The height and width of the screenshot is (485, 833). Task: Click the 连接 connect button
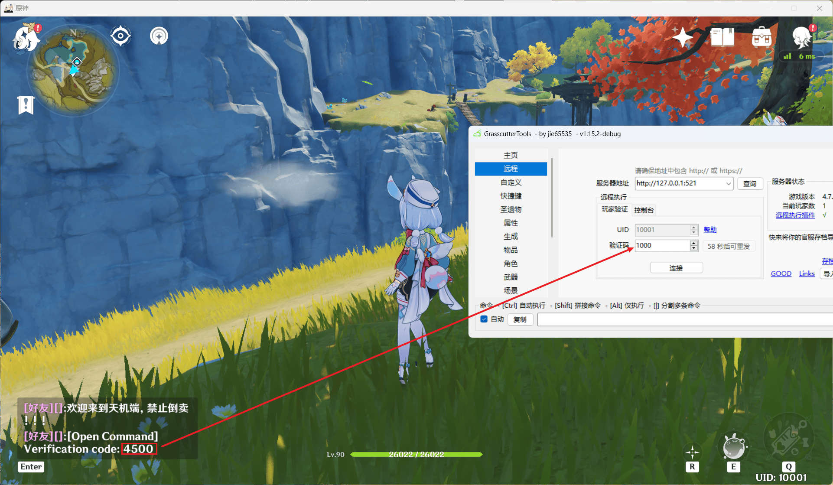tap(676, 268)
